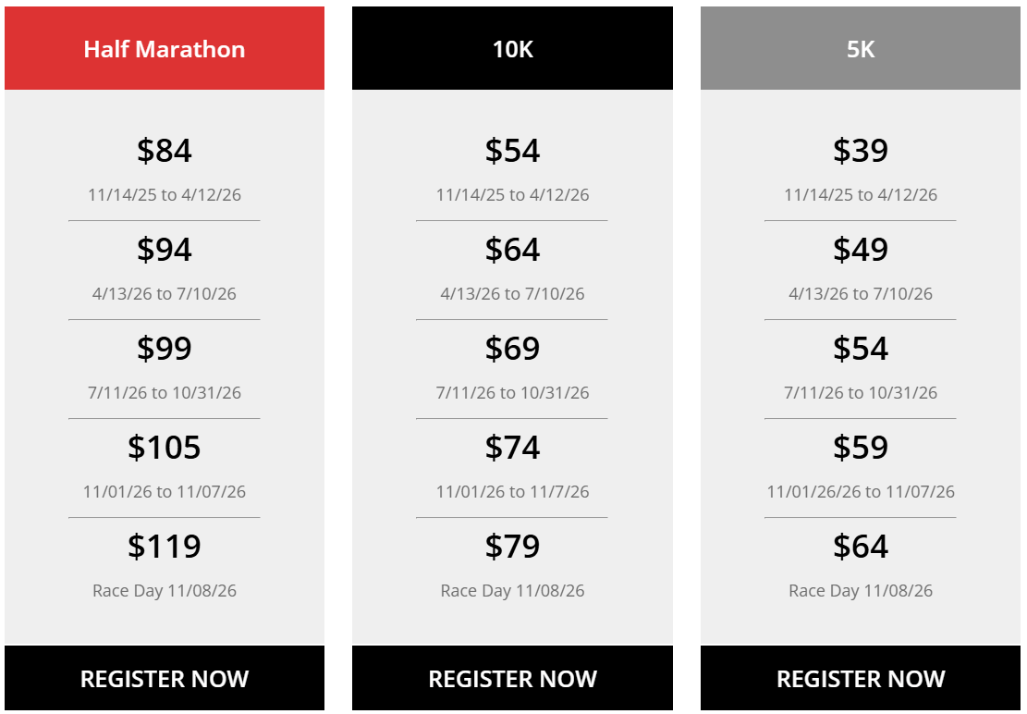The width and height of the screenshot is (1027, 714).
Task: Click the $69 10K price
Action: tap(512, 349)
